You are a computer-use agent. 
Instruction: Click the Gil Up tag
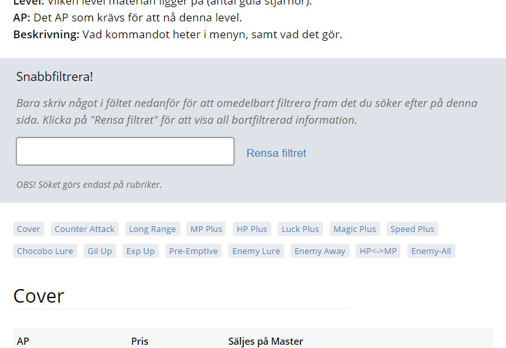99,251
